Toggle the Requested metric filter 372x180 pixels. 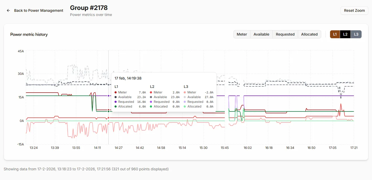pos(285,34)
